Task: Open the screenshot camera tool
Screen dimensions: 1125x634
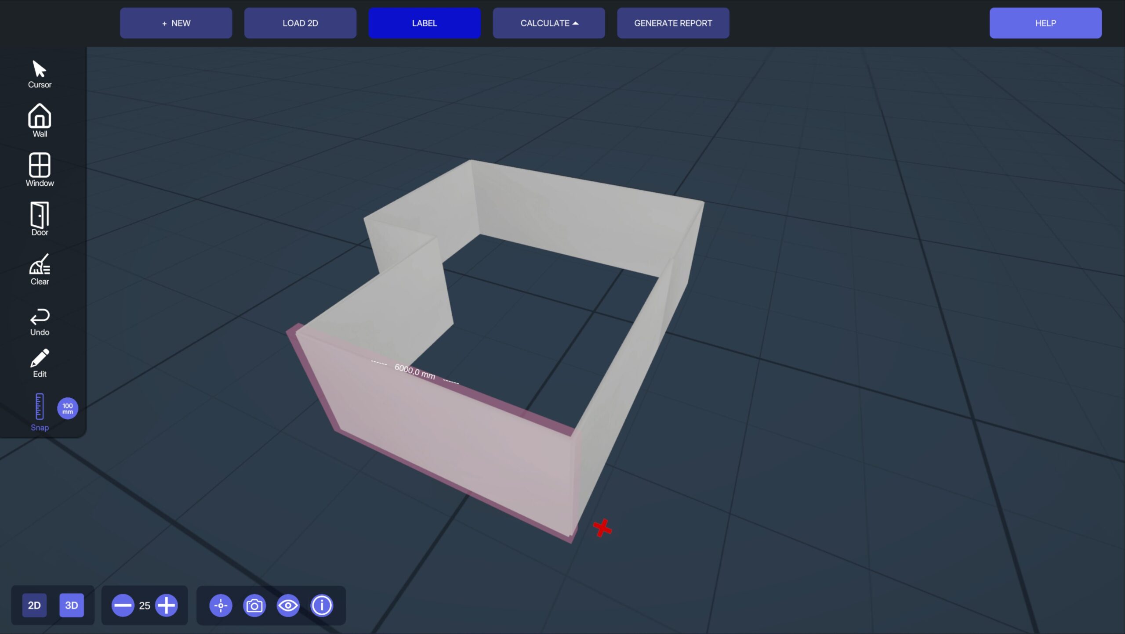Action: [254, 605]
